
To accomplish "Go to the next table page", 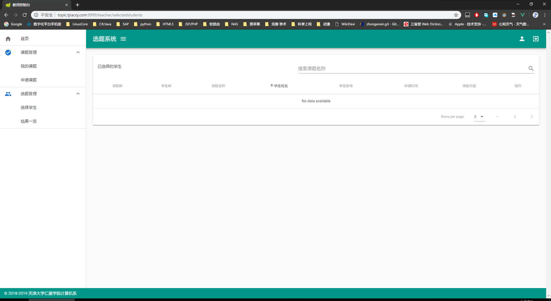I will pyautogui.click(x=532, y=117).
